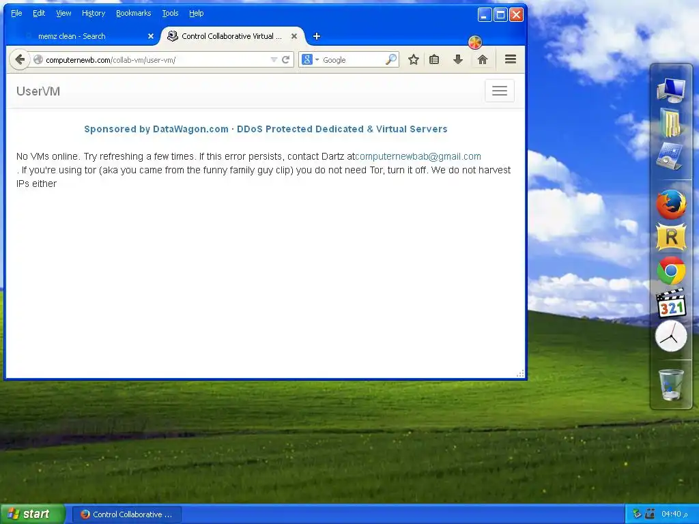Open the Recycle Bin in the dock
The image size is (699, 524).
(671, 385)
